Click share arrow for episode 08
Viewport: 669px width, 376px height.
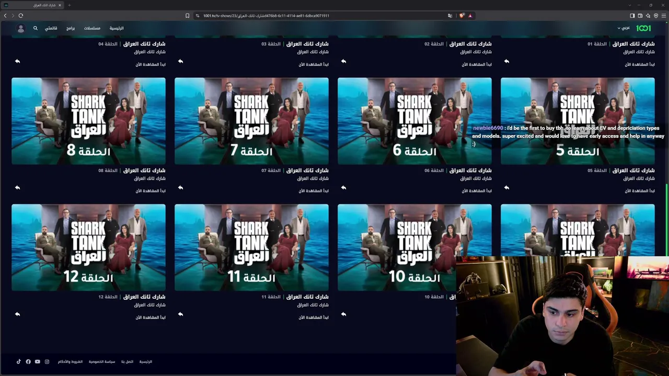17,187
